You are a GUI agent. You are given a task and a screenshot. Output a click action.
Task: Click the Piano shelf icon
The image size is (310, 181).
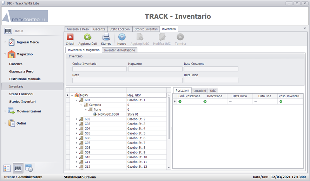90,110
